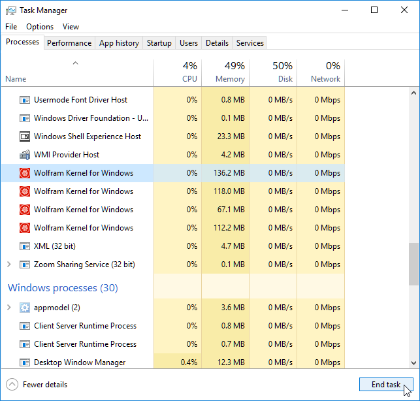Viewport: 420px width, 401px height.
Task: Switch to the Performance tab
Action: click(69, 43)
